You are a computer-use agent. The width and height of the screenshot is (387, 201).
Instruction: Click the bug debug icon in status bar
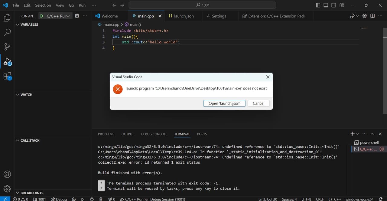[92, 199]
